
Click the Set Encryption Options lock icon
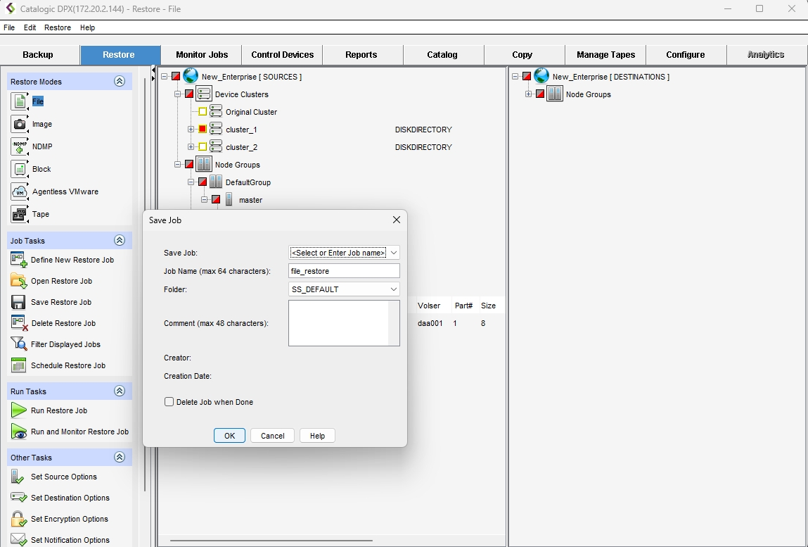click(19, 519)
